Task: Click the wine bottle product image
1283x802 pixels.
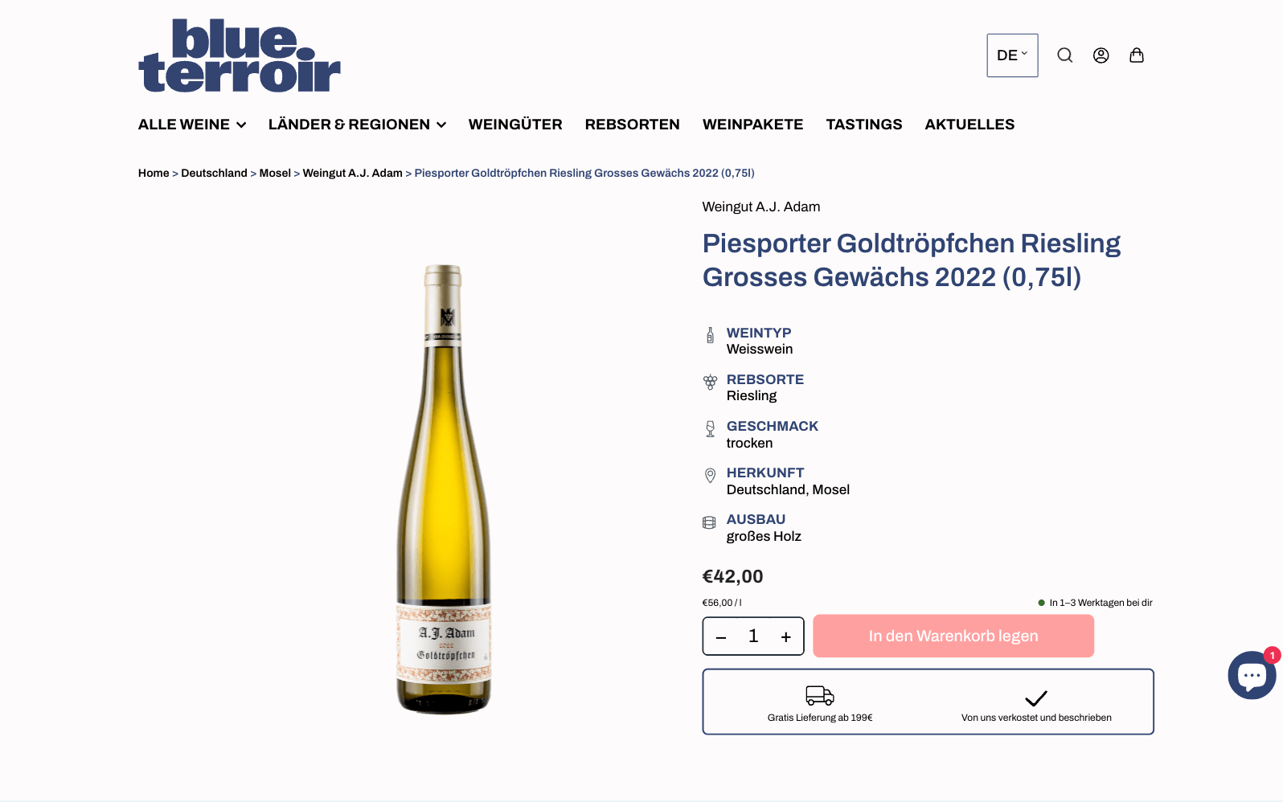Action: (445, 489)
